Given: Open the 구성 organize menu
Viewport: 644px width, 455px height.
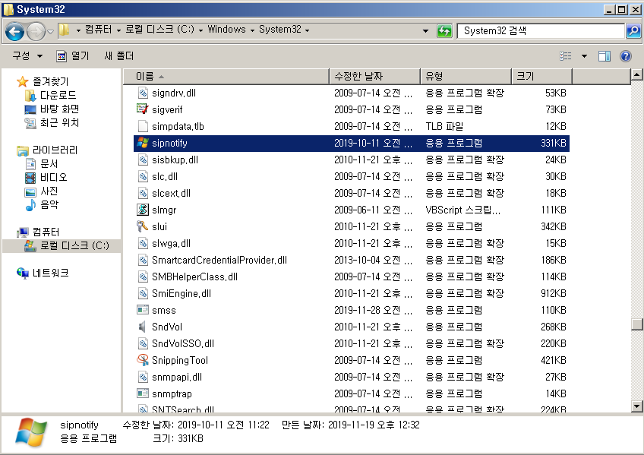Looking at the screenshot, I should (x=27, y=56).
